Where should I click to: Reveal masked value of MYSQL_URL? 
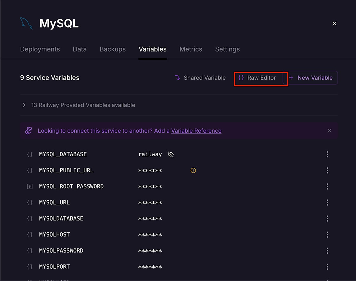[x=150, y=203]
